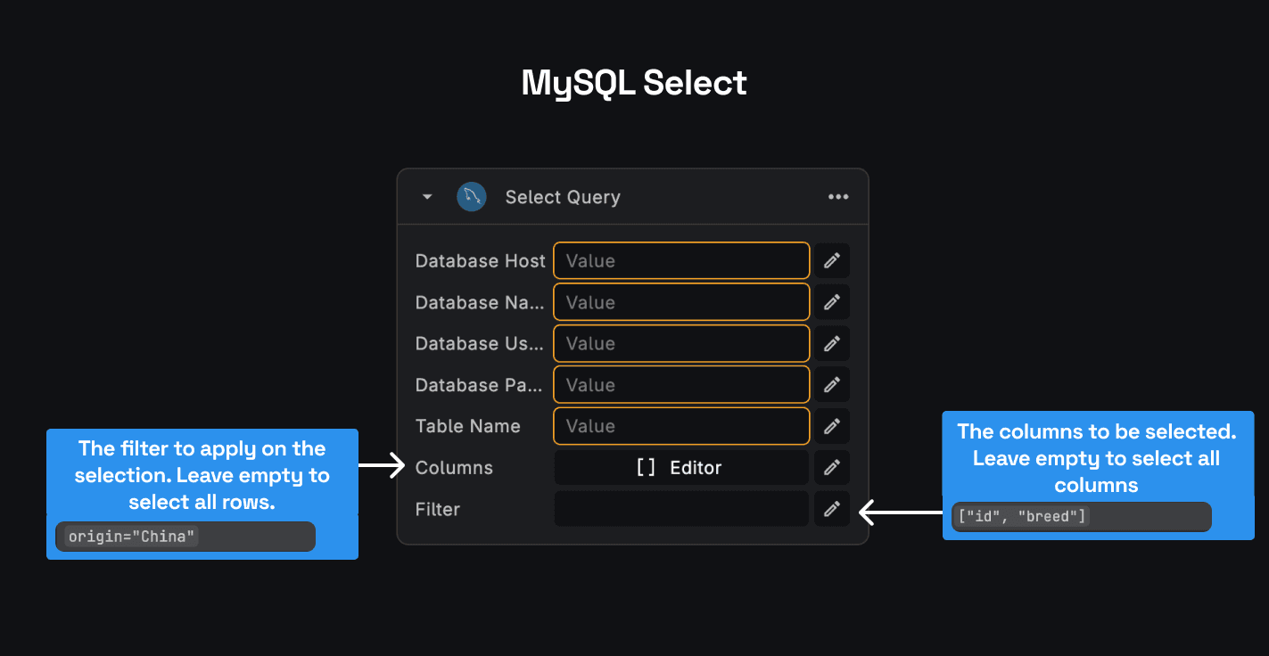
Task: Edit Database Password using its pencil icon
Action: [x=831, y=384]
